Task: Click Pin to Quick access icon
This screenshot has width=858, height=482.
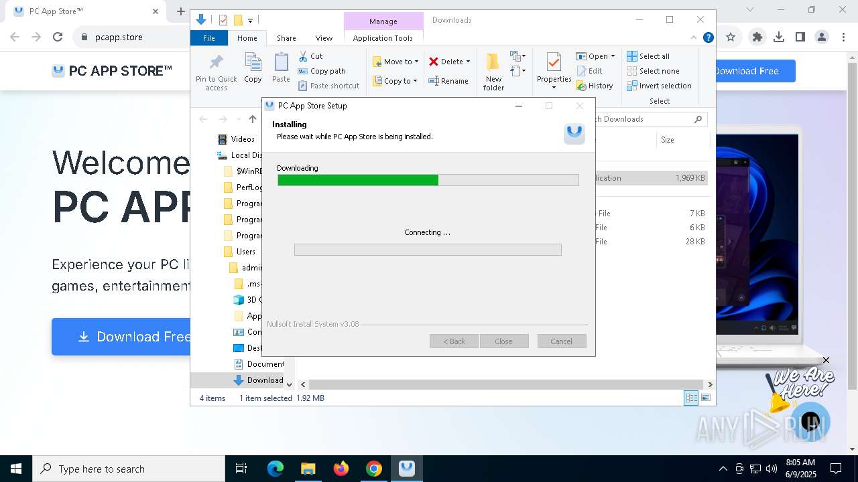Action: [216, 72]
